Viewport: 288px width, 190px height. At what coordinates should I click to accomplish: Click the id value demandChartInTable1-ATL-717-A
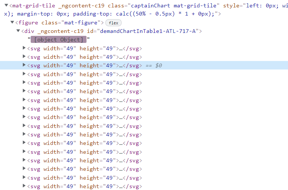148,31
